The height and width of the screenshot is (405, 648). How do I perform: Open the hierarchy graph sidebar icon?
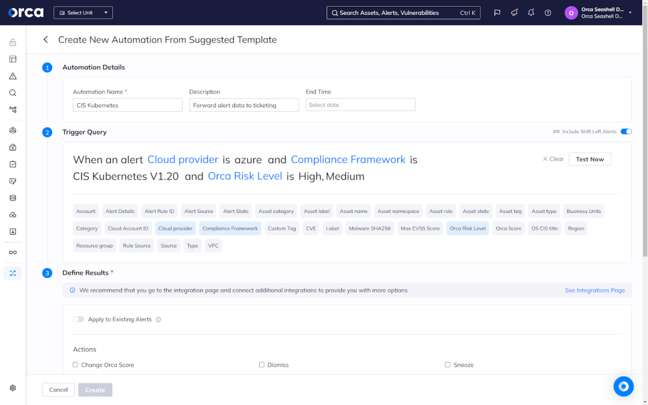pyautogui.click(x=13, y=110)
